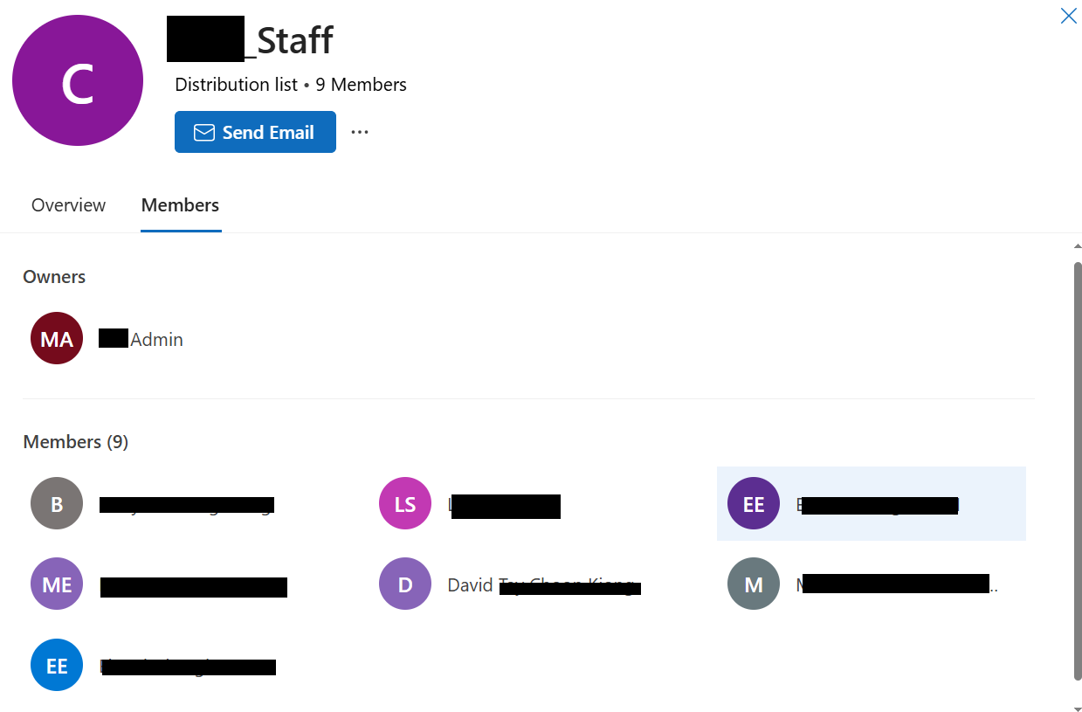Open the pink LS member avatar
Image resolution: width=1082 pixels, height=712 pixels.
(405, 503)
